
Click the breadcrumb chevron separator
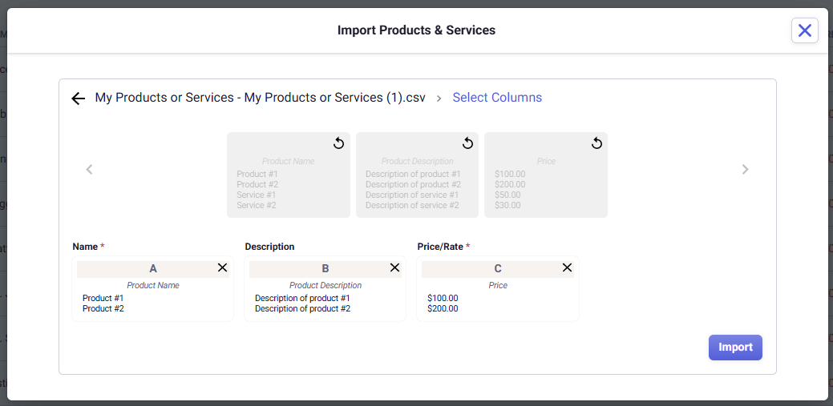tap(439, 98)
